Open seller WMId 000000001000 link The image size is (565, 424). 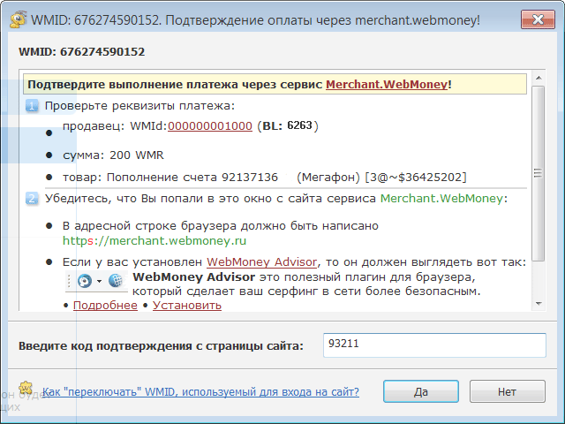coord(210,125)
